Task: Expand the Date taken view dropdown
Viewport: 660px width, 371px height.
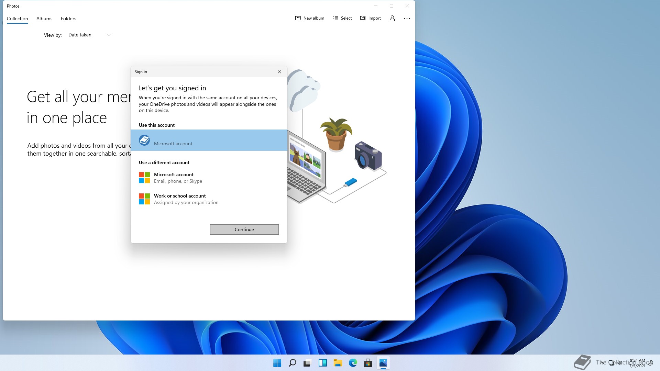Action: (x=89, y=35)
